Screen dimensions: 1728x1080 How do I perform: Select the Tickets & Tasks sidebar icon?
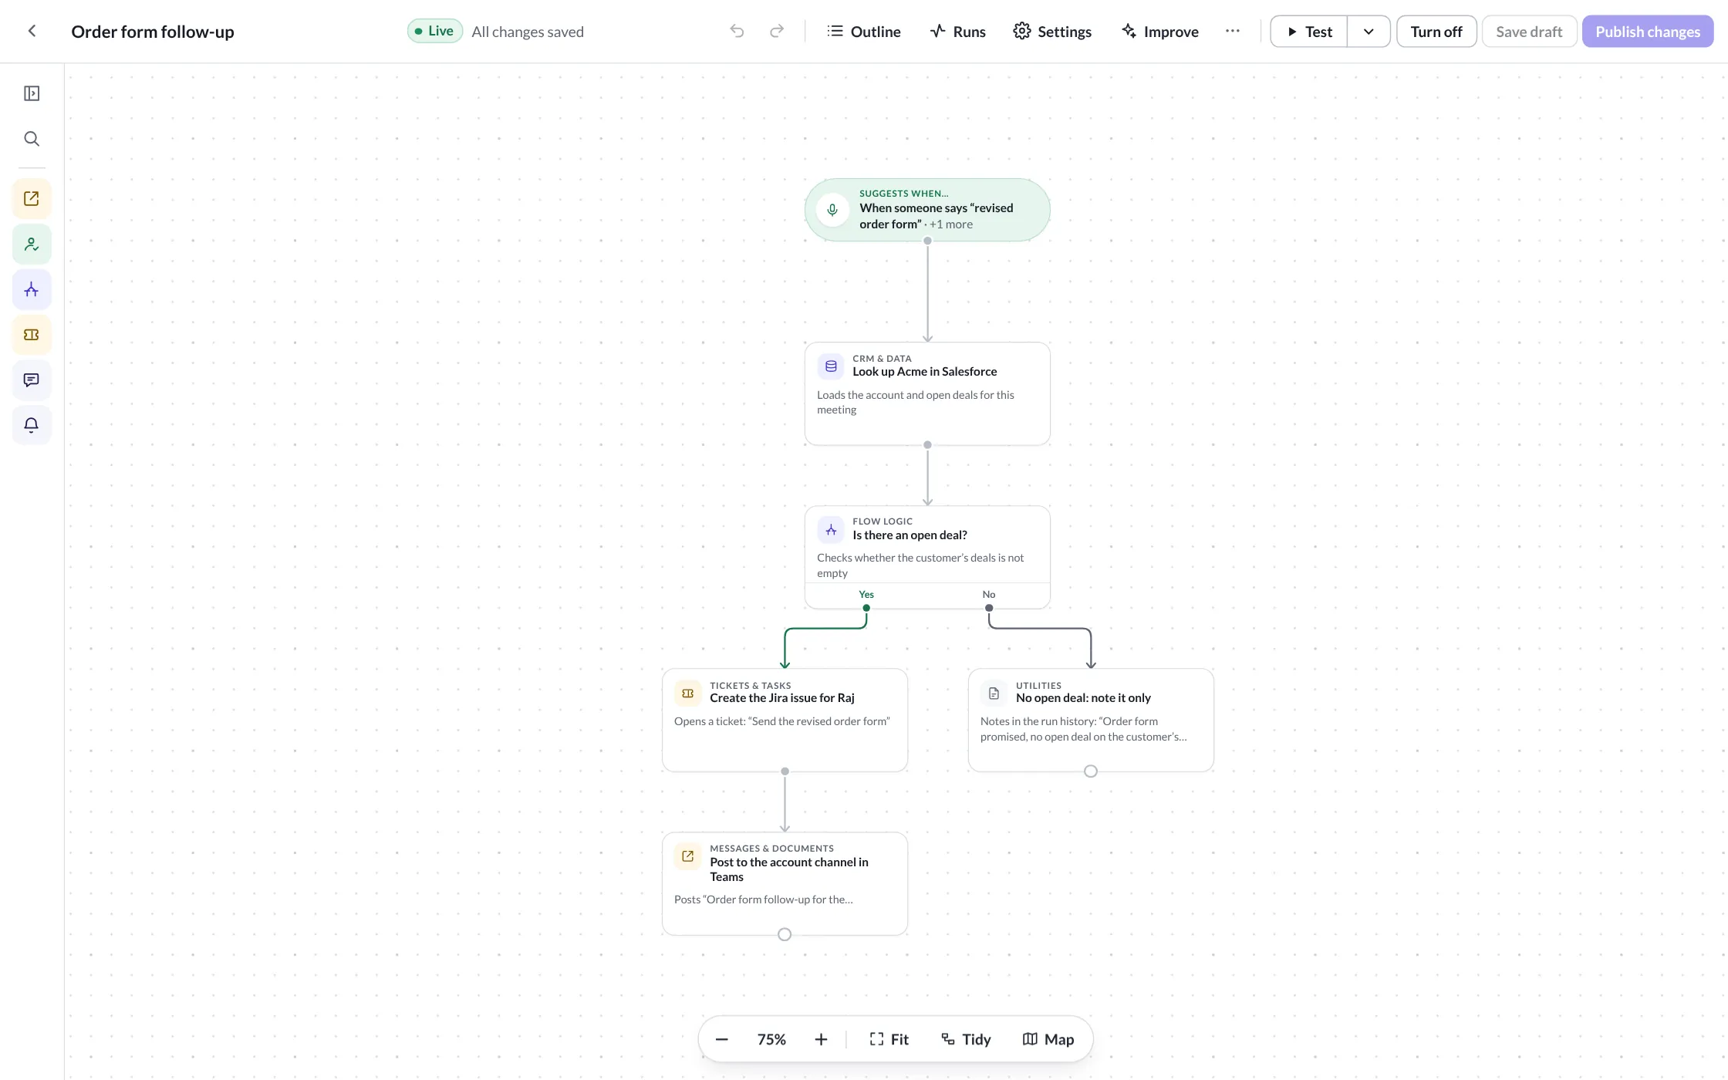tap(32, 335)
